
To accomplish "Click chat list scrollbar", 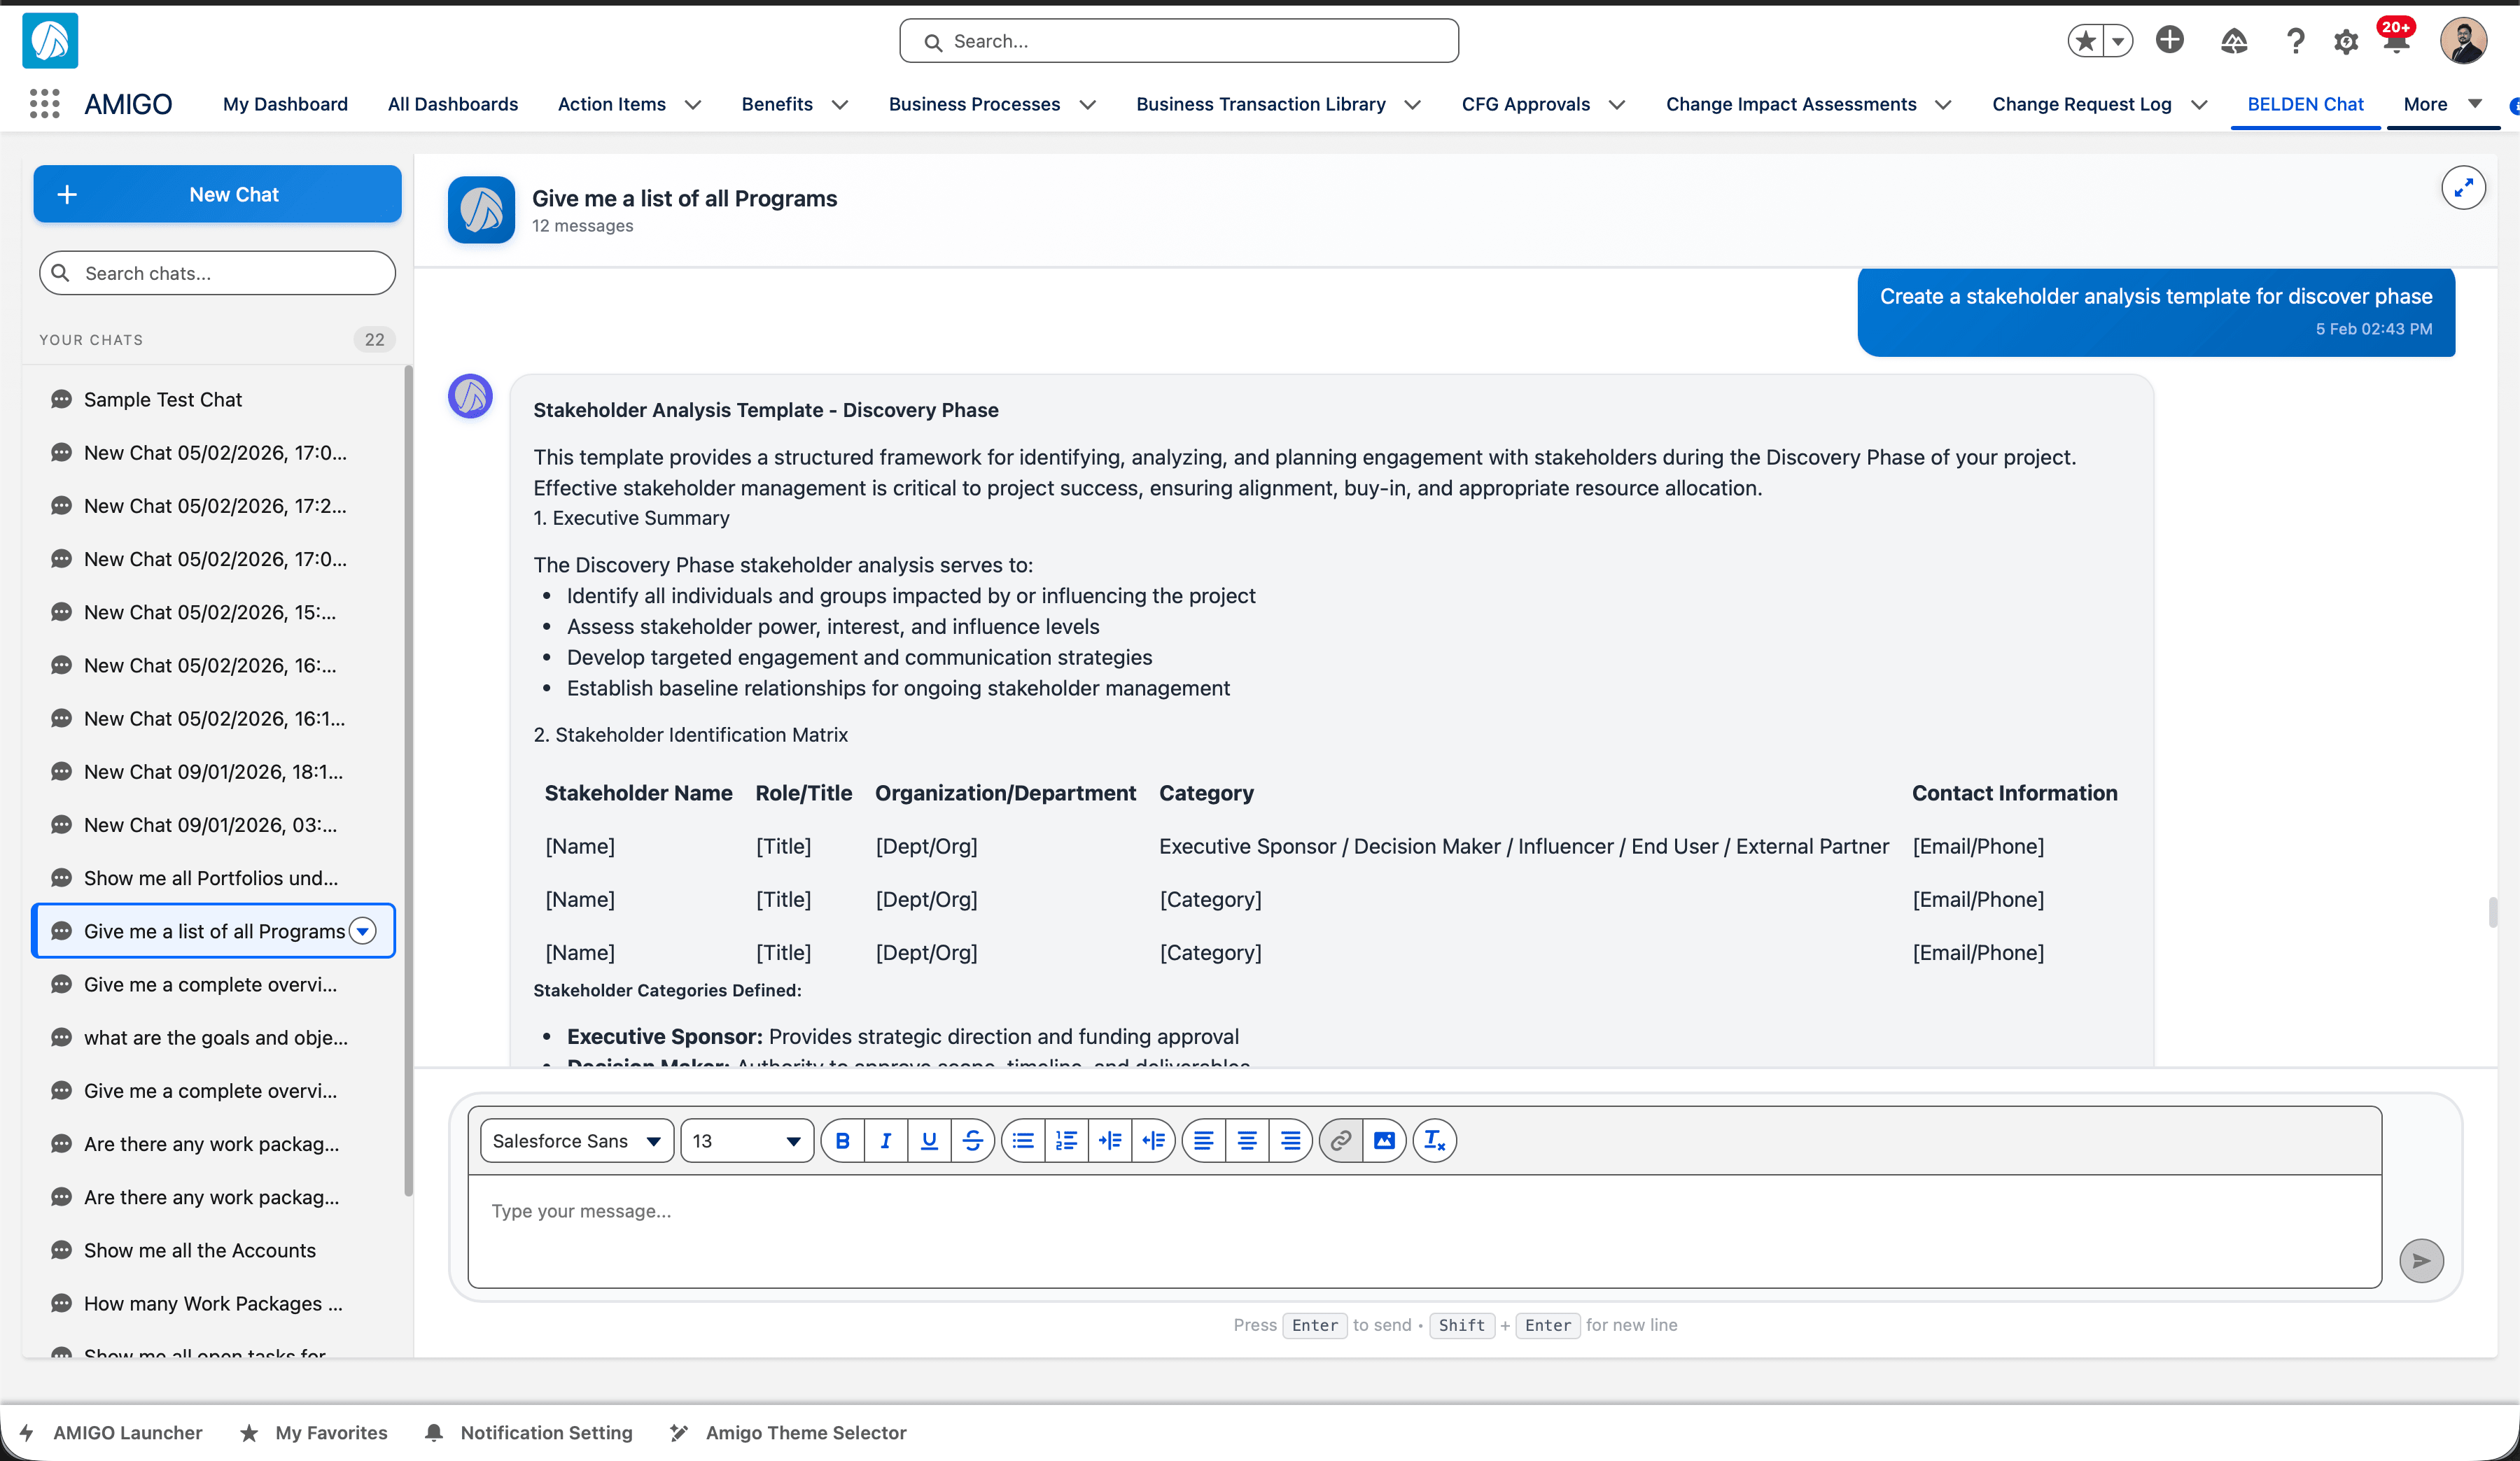I will tap(408, 779).
